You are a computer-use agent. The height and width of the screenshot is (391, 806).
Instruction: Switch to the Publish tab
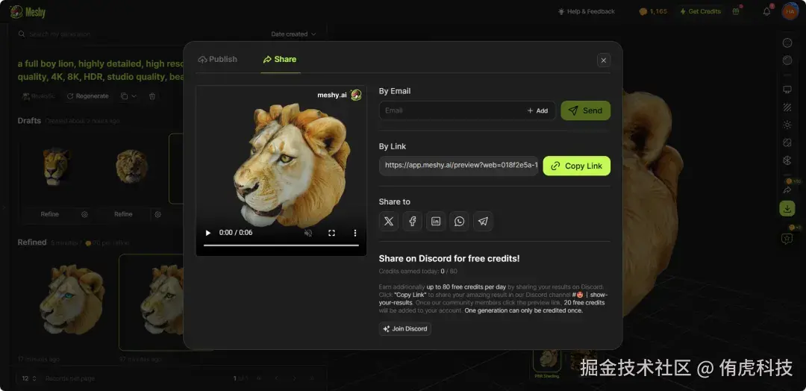point(217,59)
